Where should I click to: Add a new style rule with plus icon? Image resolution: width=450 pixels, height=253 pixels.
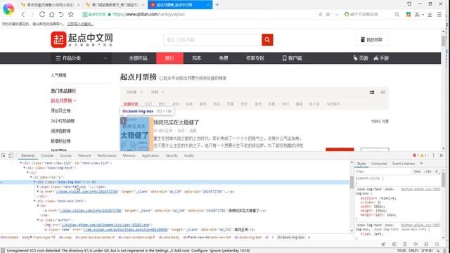[x=437, y=171]
